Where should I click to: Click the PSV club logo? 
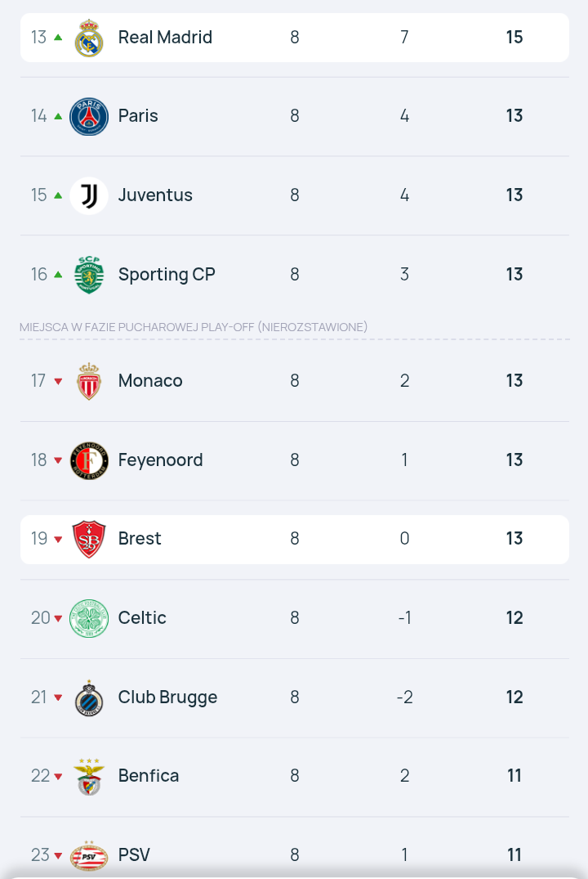tap(89, 855)
